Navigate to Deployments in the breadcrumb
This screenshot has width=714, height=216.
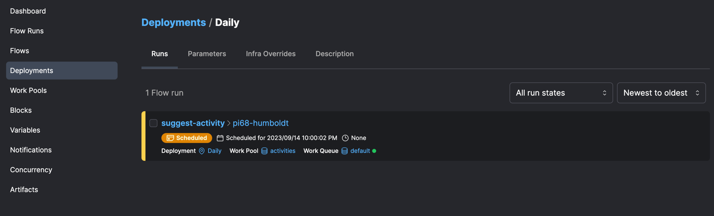point(173,22)
